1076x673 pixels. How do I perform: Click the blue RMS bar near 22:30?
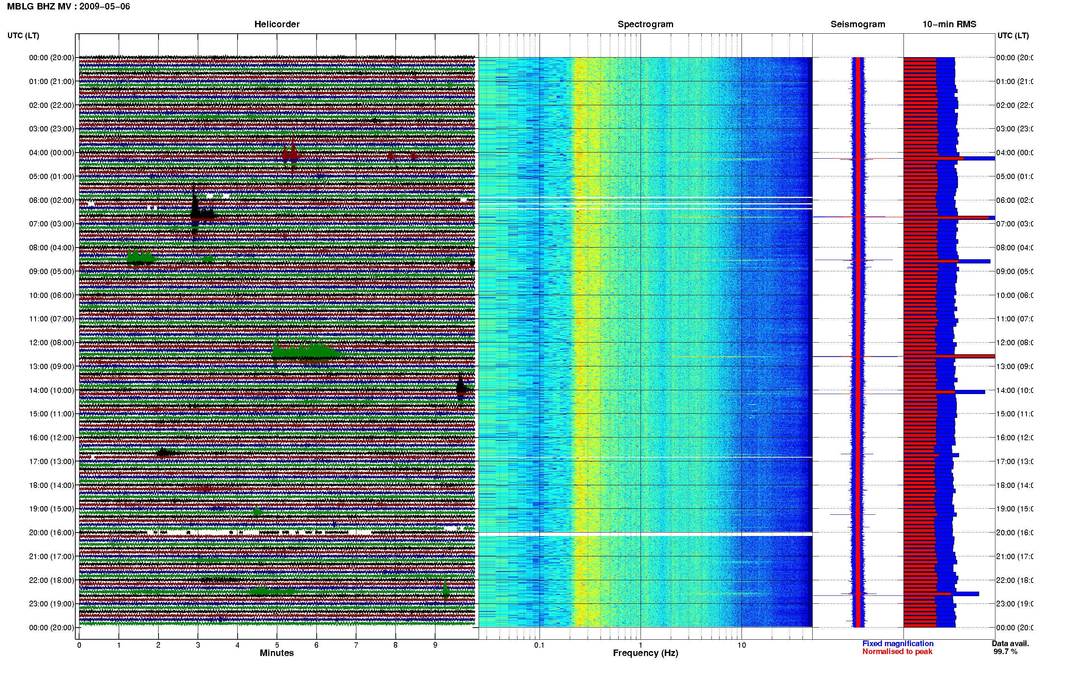pos(941,594)
